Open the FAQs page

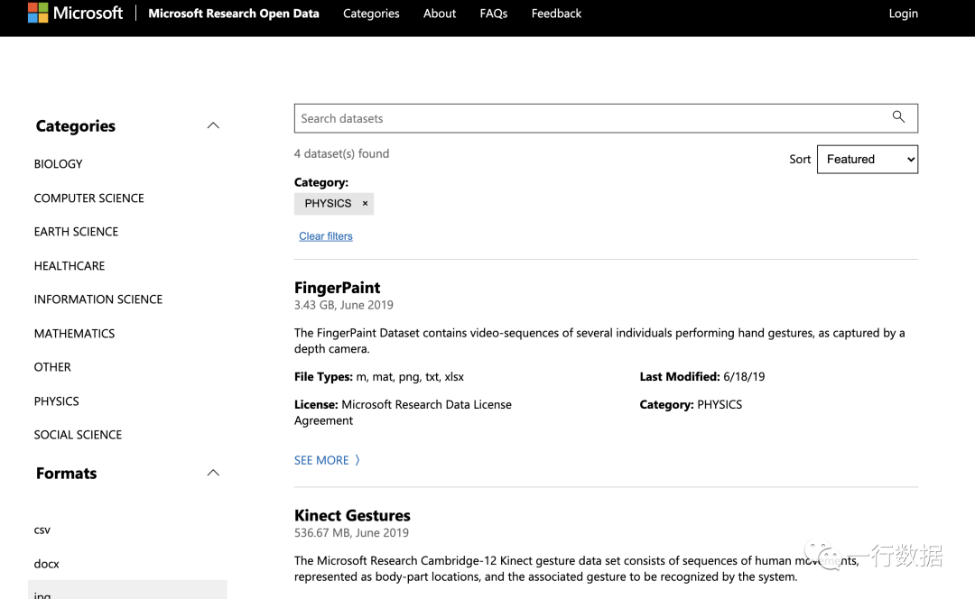tap(494, 14)
